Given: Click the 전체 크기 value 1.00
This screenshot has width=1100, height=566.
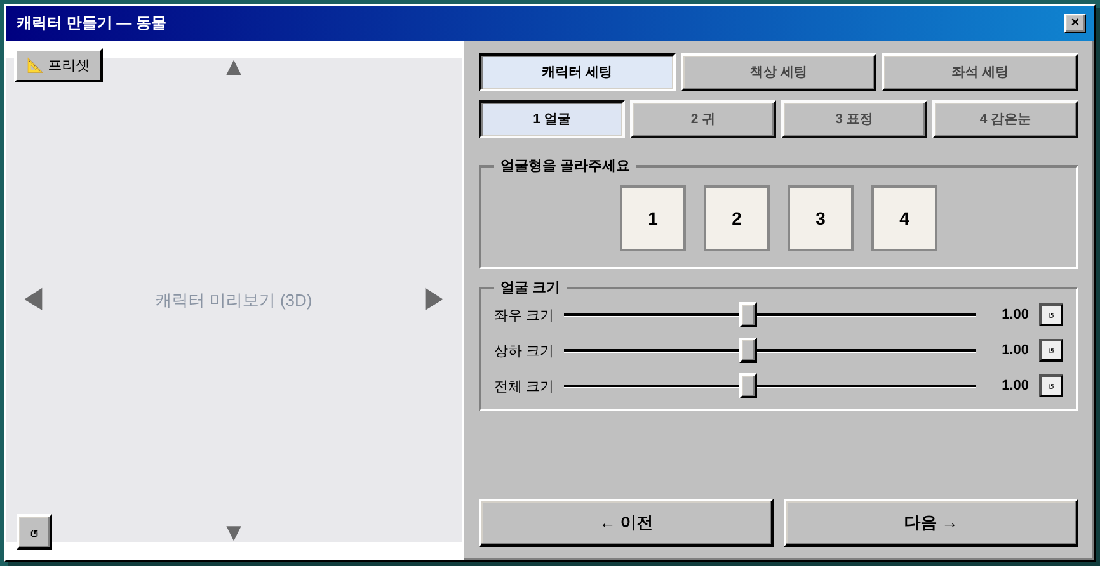Looking at the screenshot, I should pos(1015,385).
